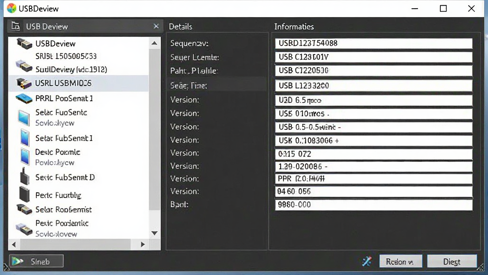Click the USB 0.5-0.5 version field
The height and width of the screenshot is (275, 488).
[x=374, y=127]
